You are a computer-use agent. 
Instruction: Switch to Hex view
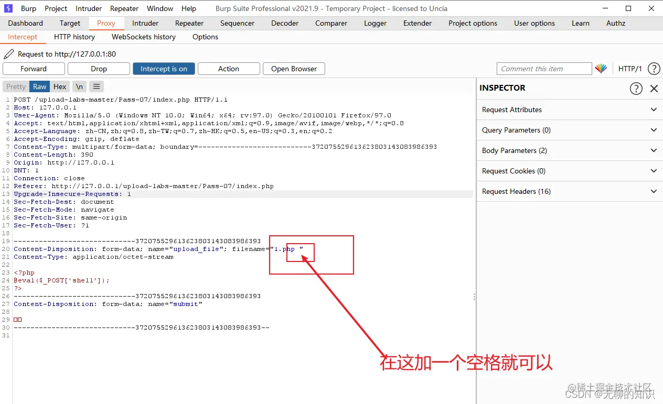(x=60, y=86)
